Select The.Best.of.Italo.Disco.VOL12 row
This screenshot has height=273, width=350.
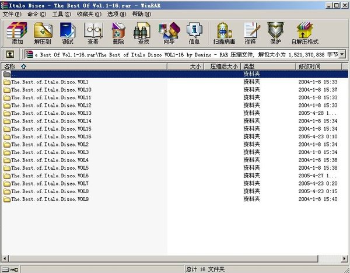pyautogui.click(x=175, y=106)
